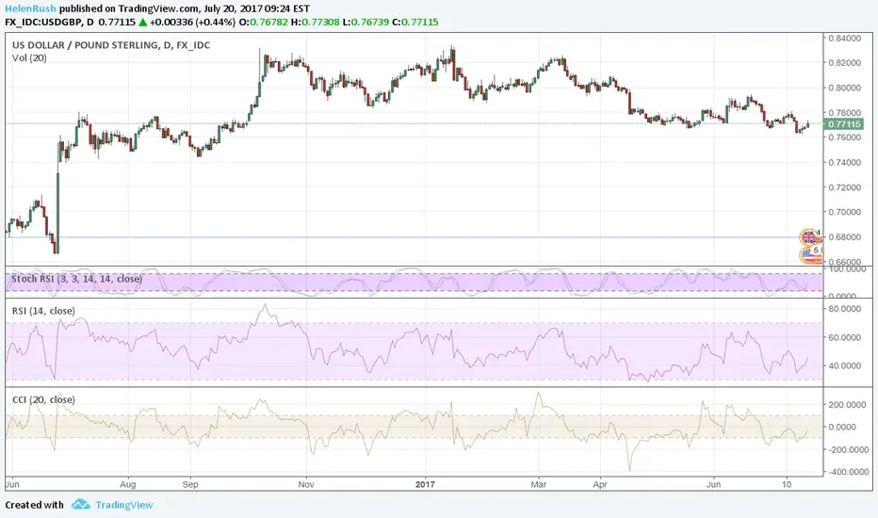Viewport: 878px width, 518px height.
Task: Click the Mar label on time axis
Action: (x=539, y=484)
